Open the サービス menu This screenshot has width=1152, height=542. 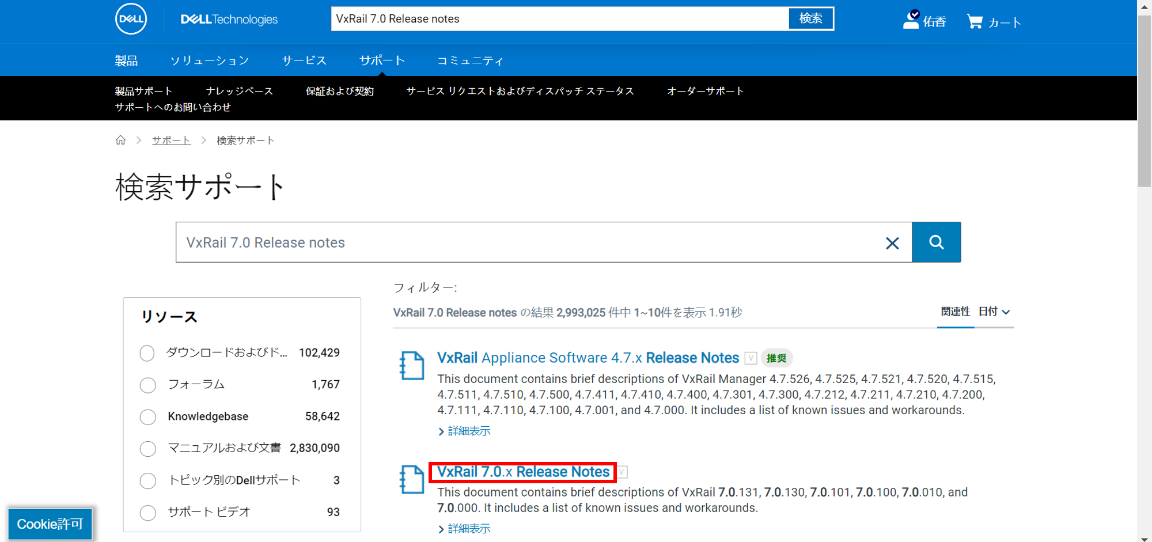(x=304, y=60)
